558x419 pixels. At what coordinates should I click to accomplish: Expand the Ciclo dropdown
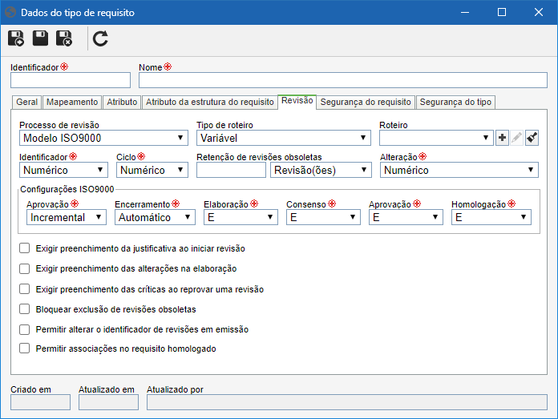tap(152, 170)
